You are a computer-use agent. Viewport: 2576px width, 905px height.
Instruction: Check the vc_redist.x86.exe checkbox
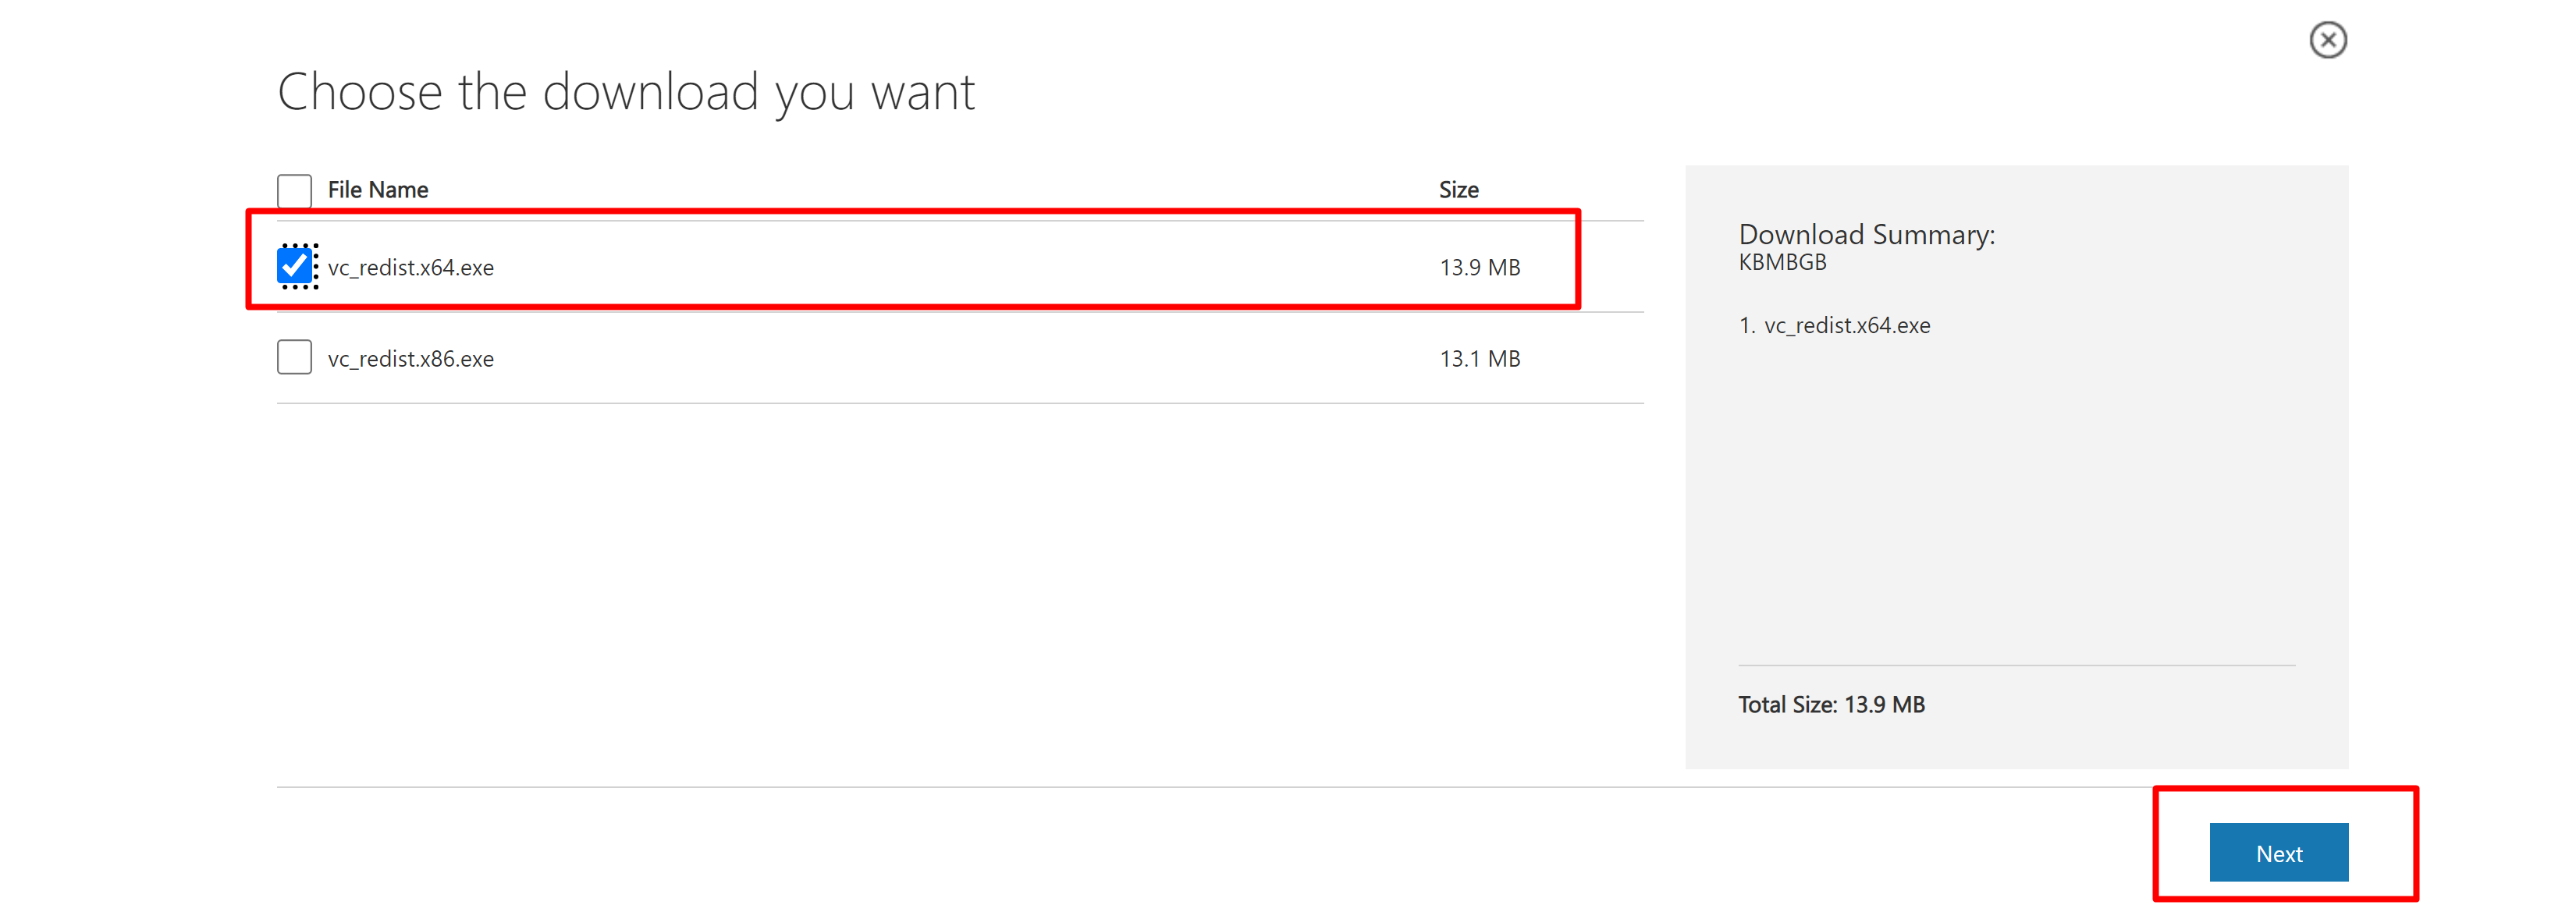pos(294,357)
